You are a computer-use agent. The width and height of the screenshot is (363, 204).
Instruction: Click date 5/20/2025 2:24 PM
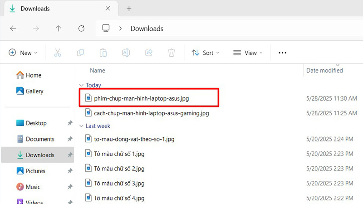pos(330,139)
